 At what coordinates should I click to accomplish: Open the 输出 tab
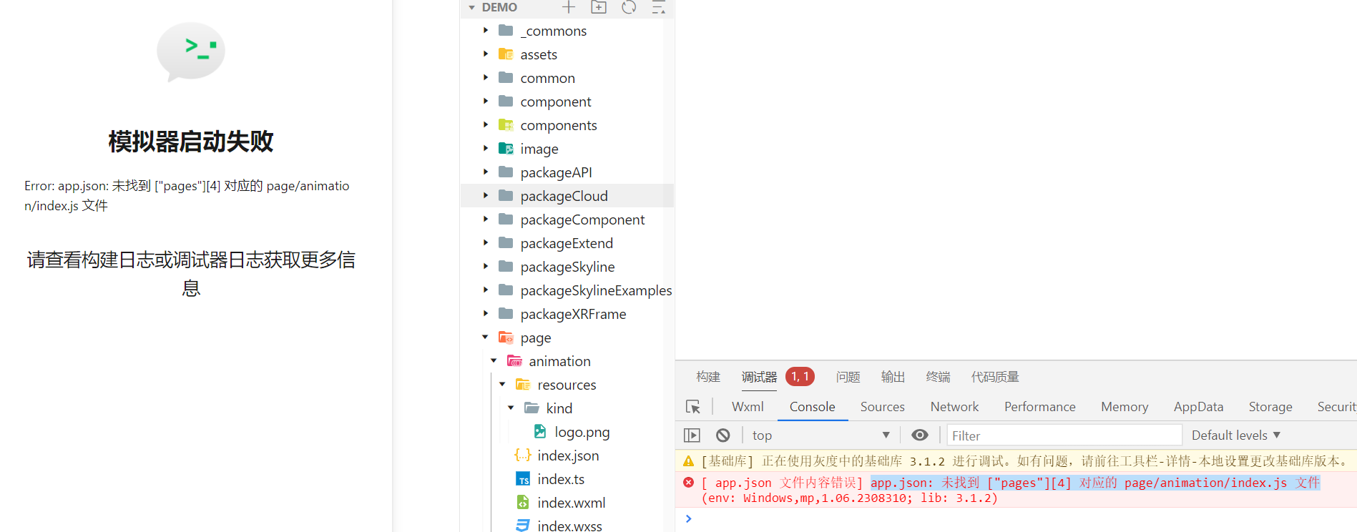click(x=893, y=377)
